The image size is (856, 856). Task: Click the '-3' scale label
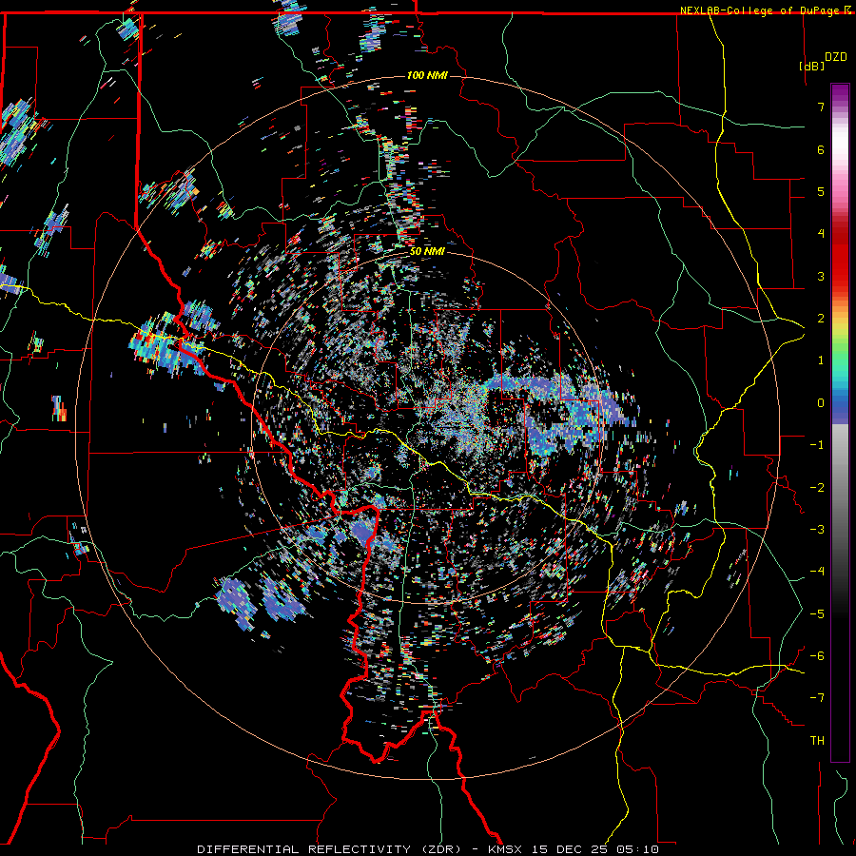(817, 530)
